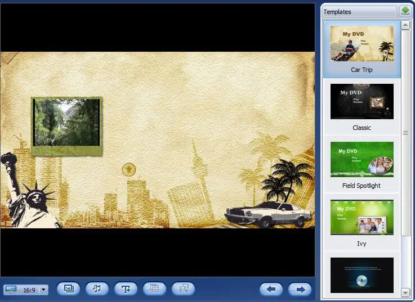The width and height of the screenshot is (415, 302).
Task: Click the add text button
Action: tap(126, 289)
